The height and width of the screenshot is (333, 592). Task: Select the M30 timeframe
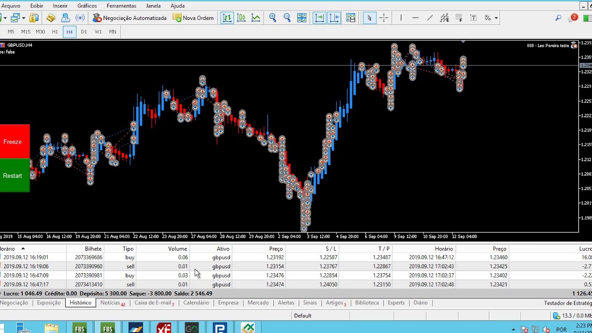[x=40, y=32]
